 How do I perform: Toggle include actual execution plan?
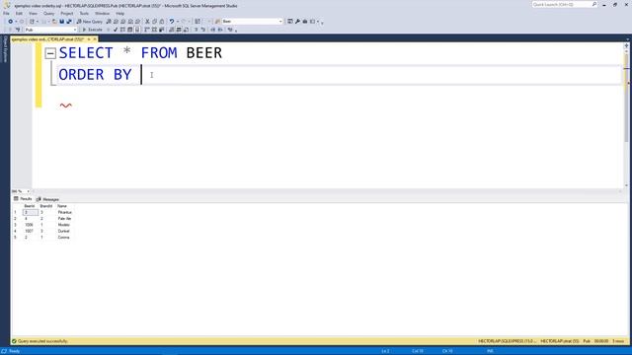[x=147, y=30]
